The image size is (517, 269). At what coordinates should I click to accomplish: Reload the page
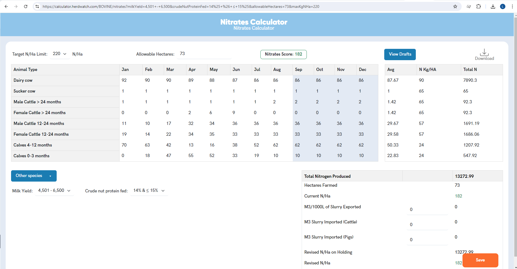[26, 6]
